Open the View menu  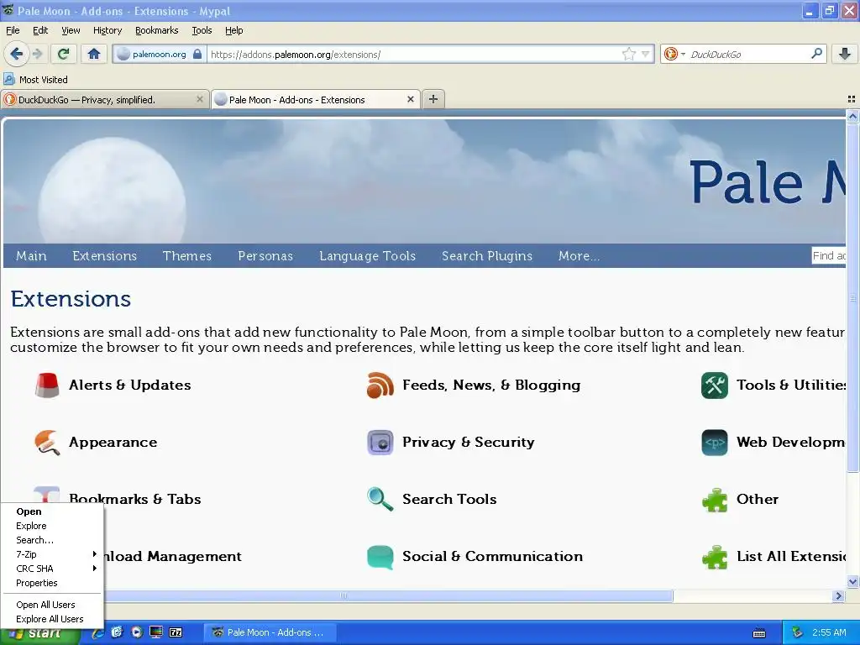[71, 30]
